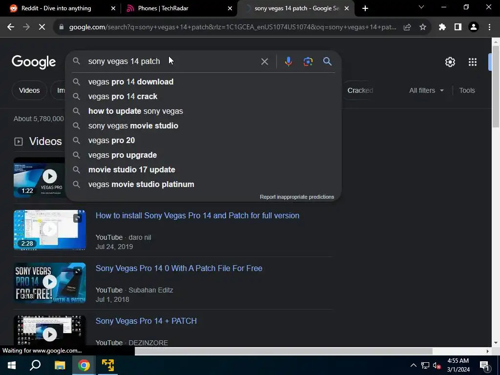The image size is (500, 375).
Task: Play the DEZINZORE video thumbnail
Action: pyautogui.click(x=50, y=331)
